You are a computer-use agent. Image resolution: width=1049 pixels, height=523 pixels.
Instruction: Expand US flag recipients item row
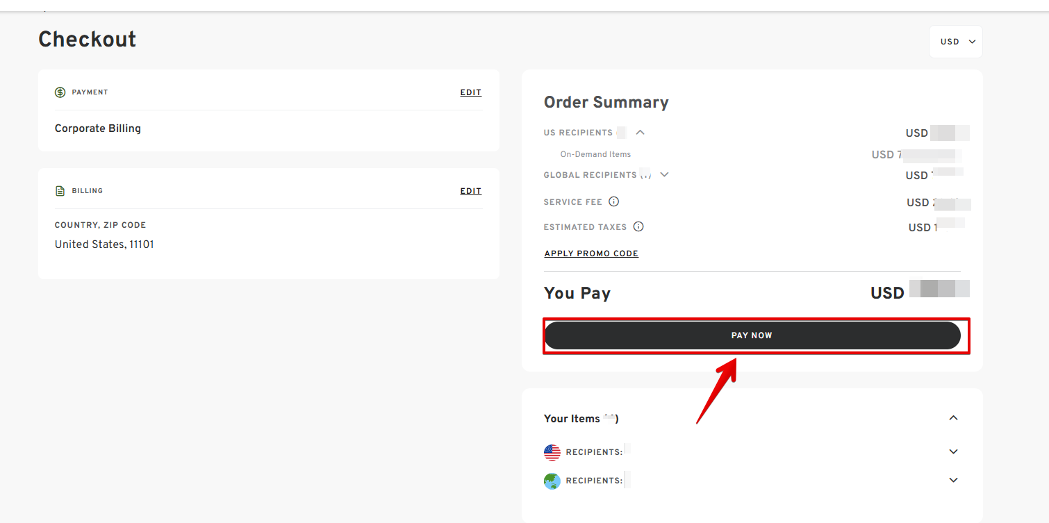click(953, 452)
